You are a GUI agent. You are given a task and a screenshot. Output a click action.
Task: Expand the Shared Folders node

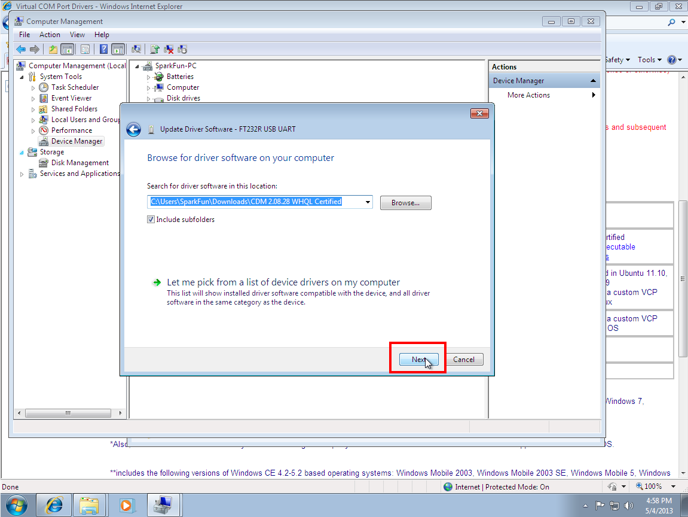point(33,110)
